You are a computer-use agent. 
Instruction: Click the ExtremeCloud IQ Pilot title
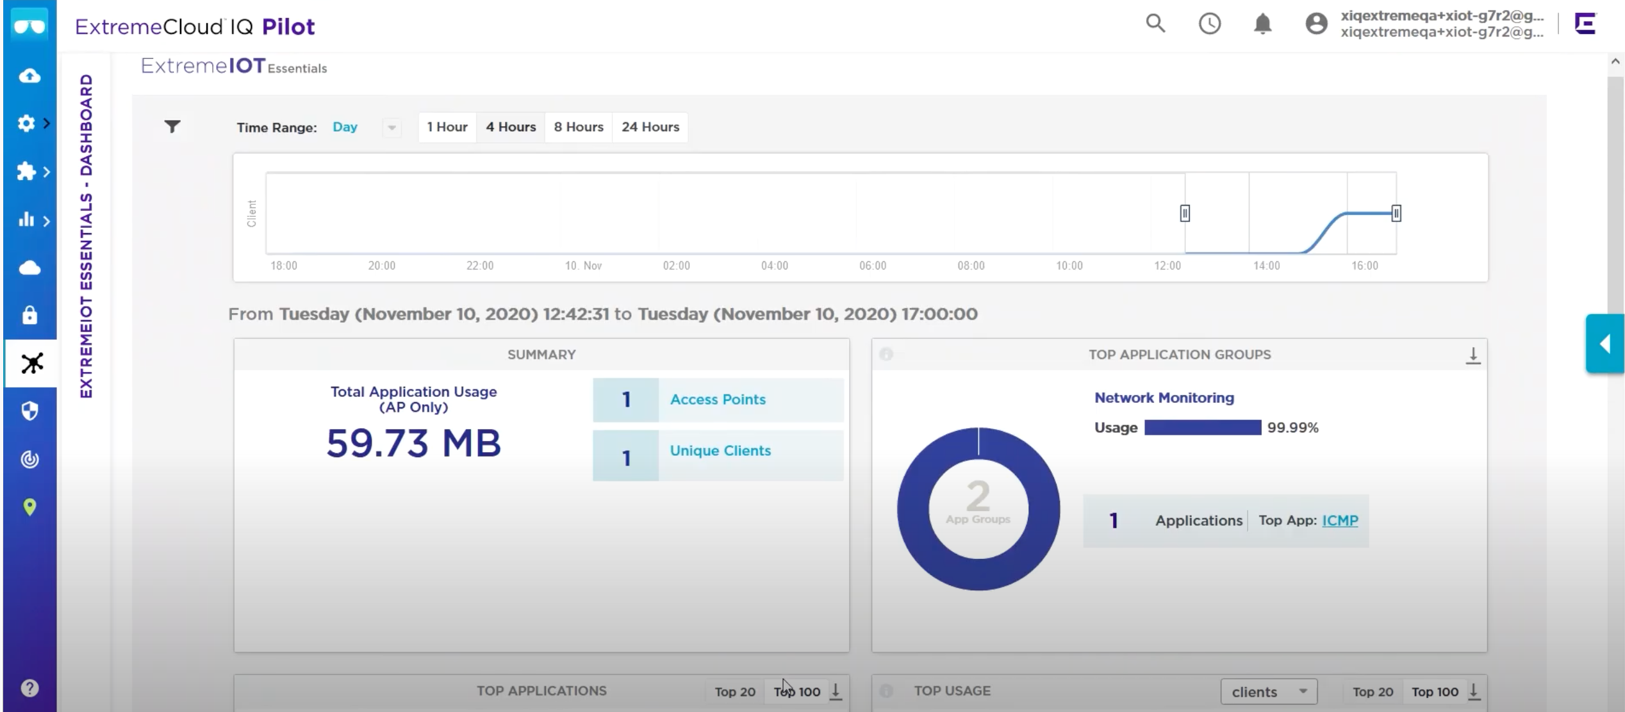click(x=195, y=26)
